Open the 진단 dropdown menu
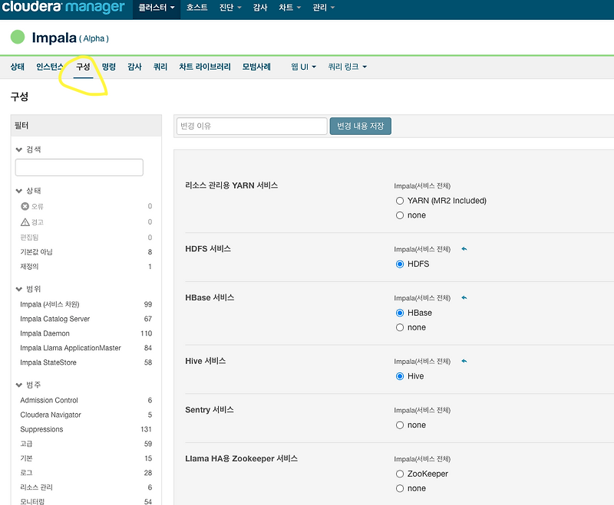This screenshot has width=614, height=505. click(230, 8)
